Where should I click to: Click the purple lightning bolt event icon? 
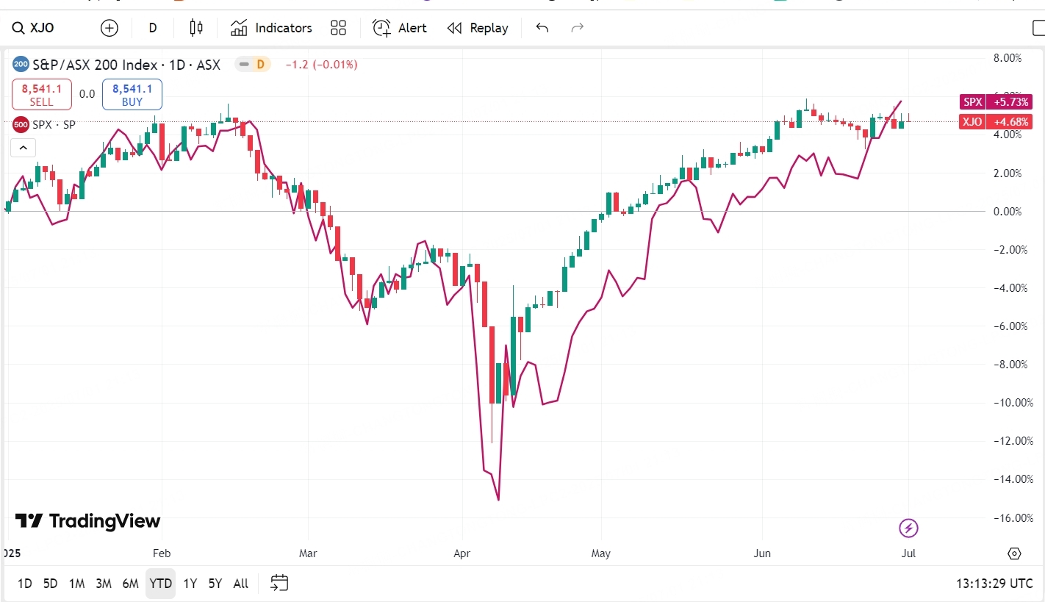(x=909, y=528)
